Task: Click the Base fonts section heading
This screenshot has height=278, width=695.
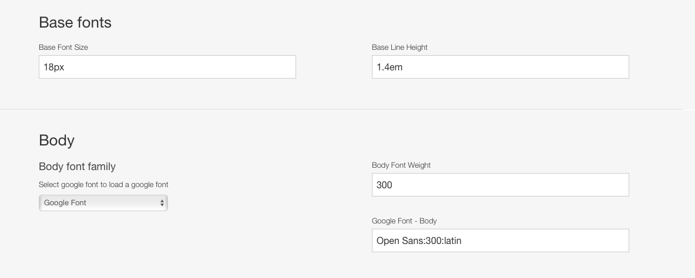Action: (75, 22)
